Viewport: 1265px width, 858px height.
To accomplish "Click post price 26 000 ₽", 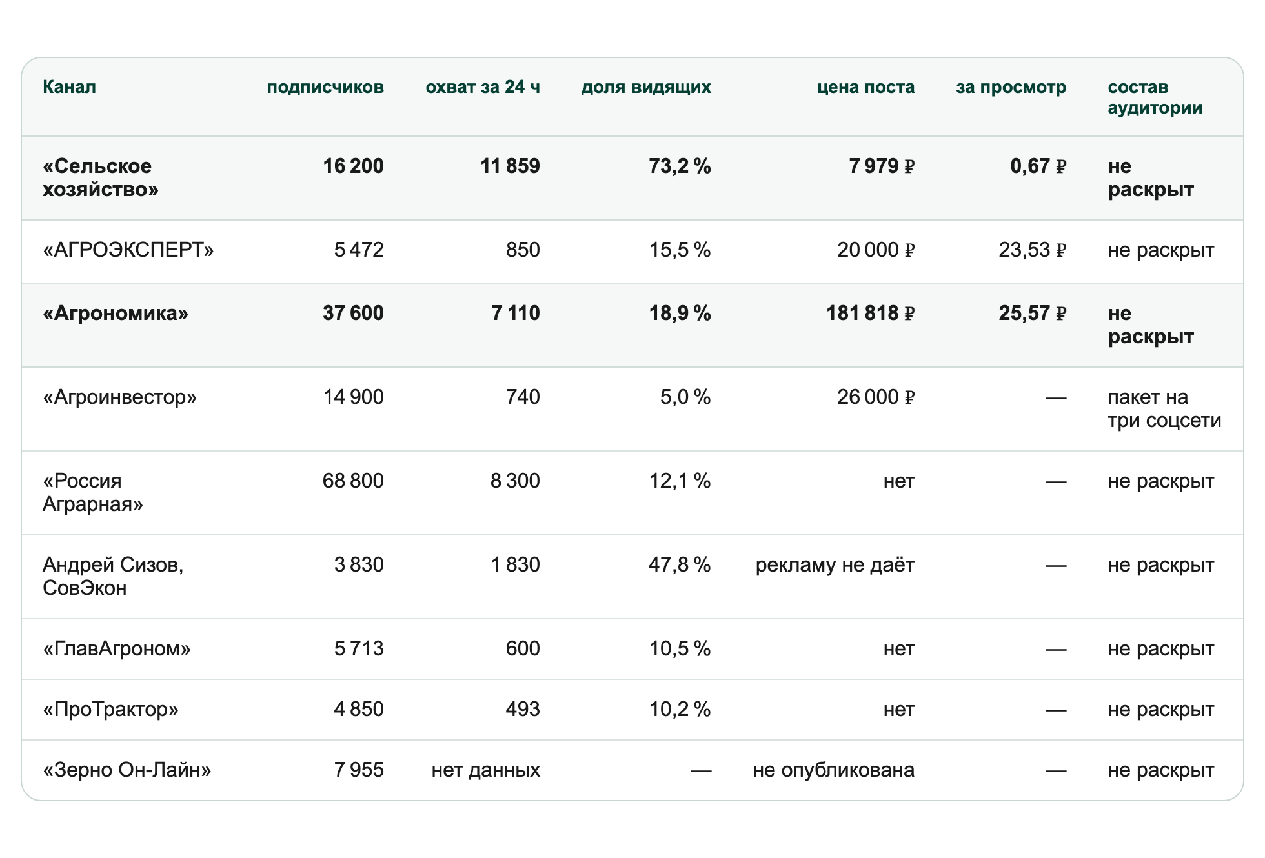I will pyautogui.click(x=876, y=397).
